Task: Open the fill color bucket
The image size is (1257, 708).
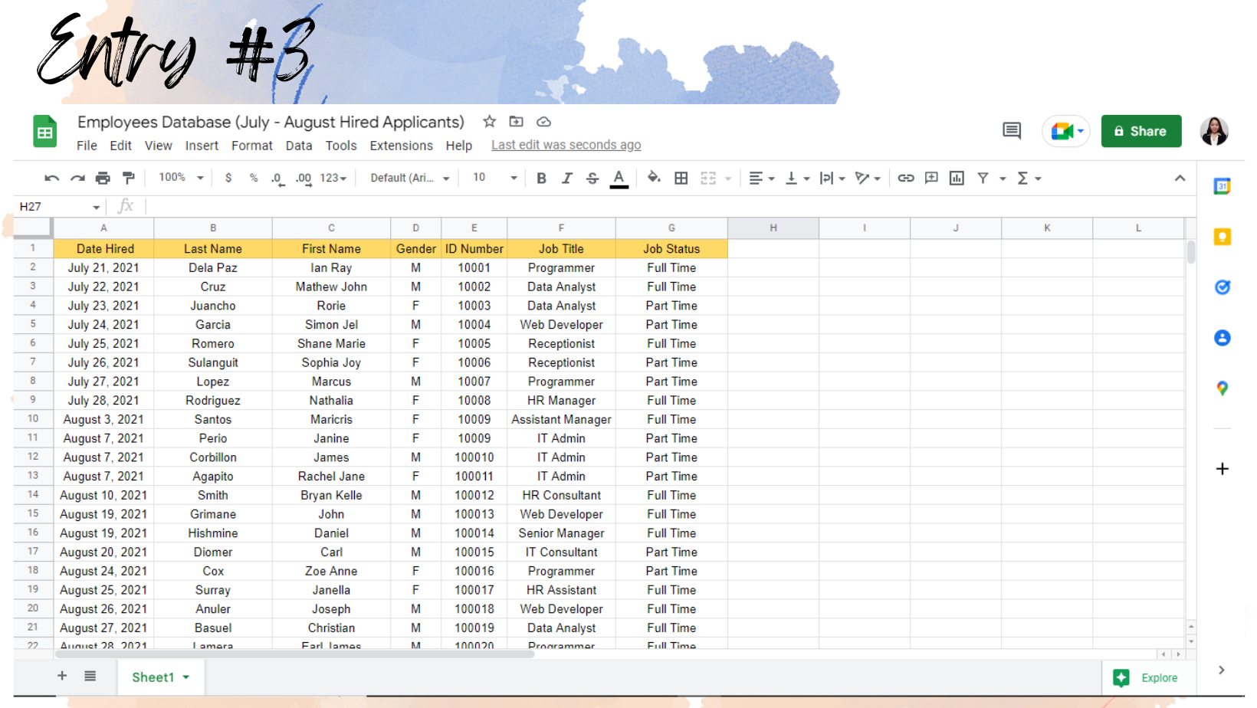Action: [x=654, y=178]
